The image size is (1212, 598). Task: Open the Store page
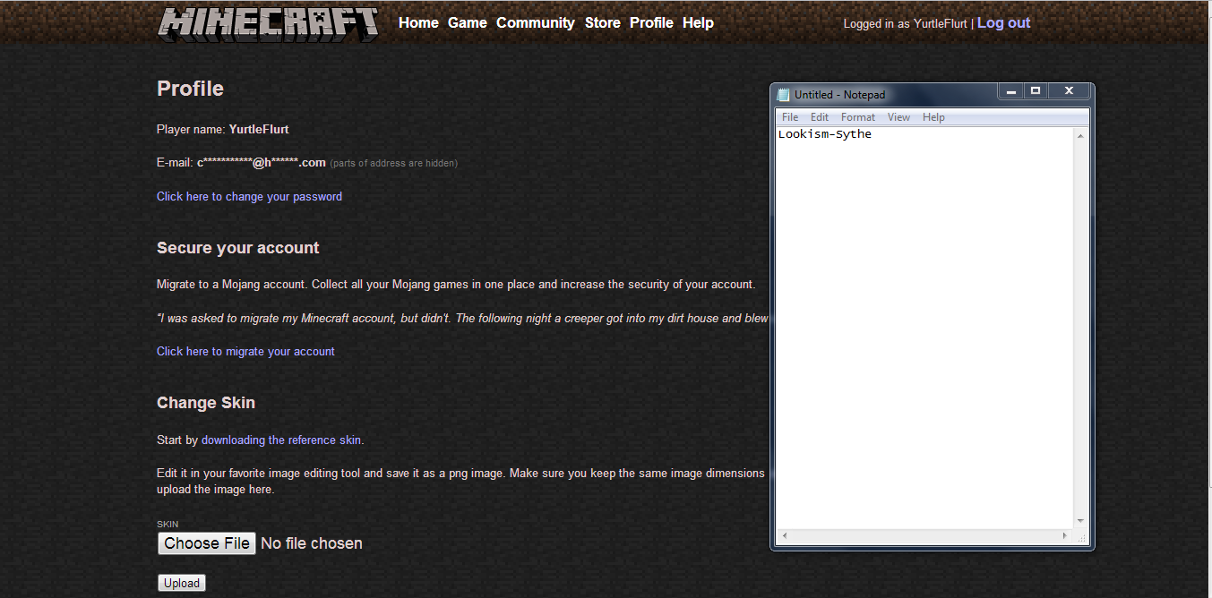[603, 22]
